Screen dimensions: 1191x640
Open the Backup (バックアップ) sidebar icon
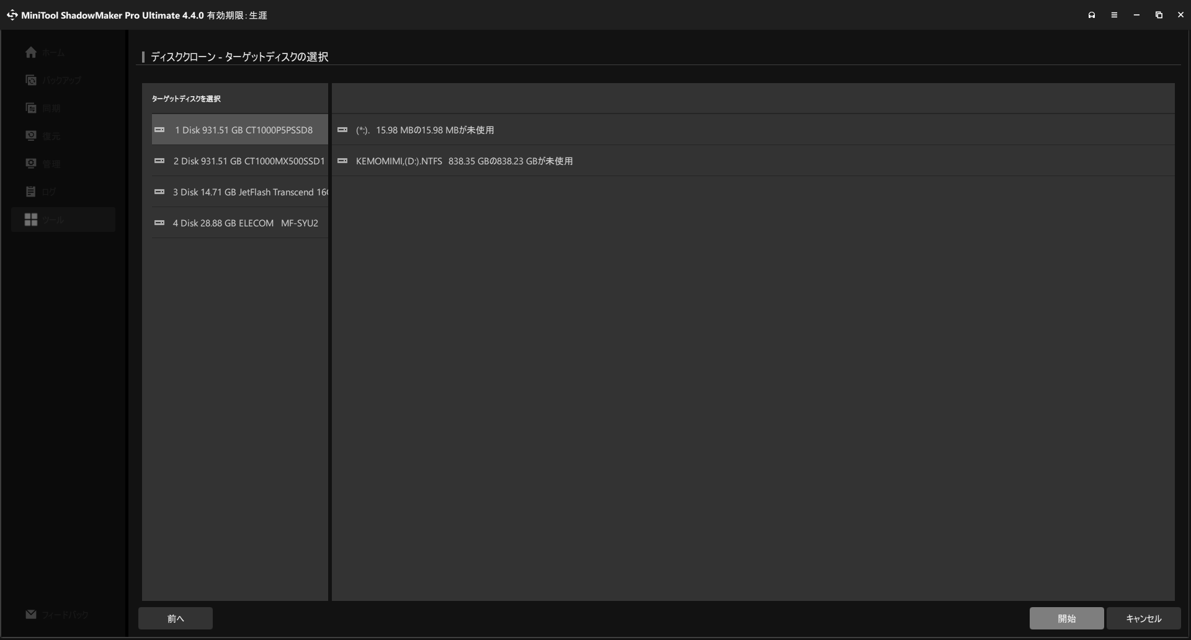click(x=31, y=80)
